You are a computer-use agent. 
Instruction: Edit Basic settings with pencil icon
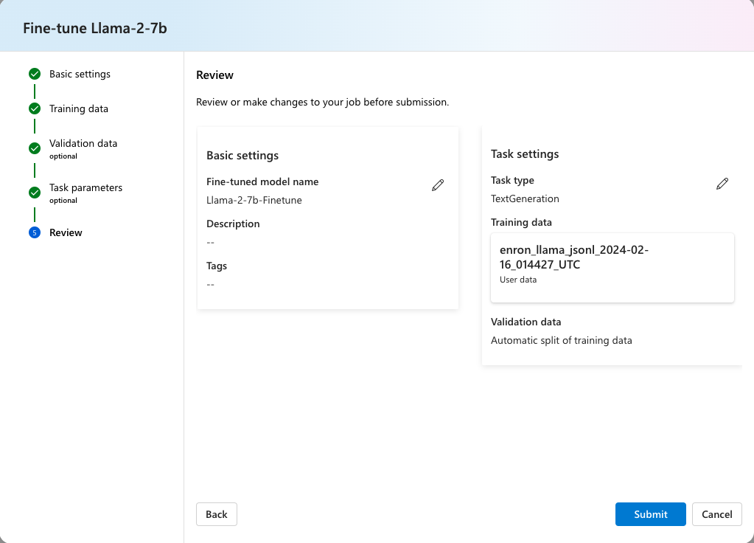tap(438, 185)
